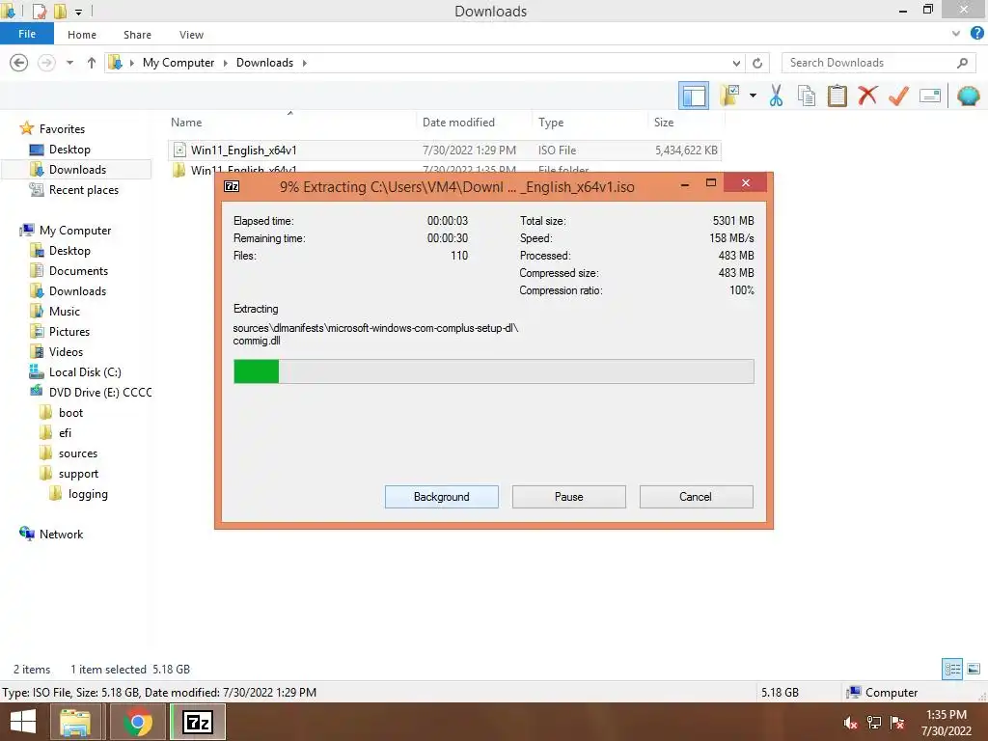This screenshot has height=741, width=988.
Task: Click the Cut scissors icon
Action: [x=777, y=96]
